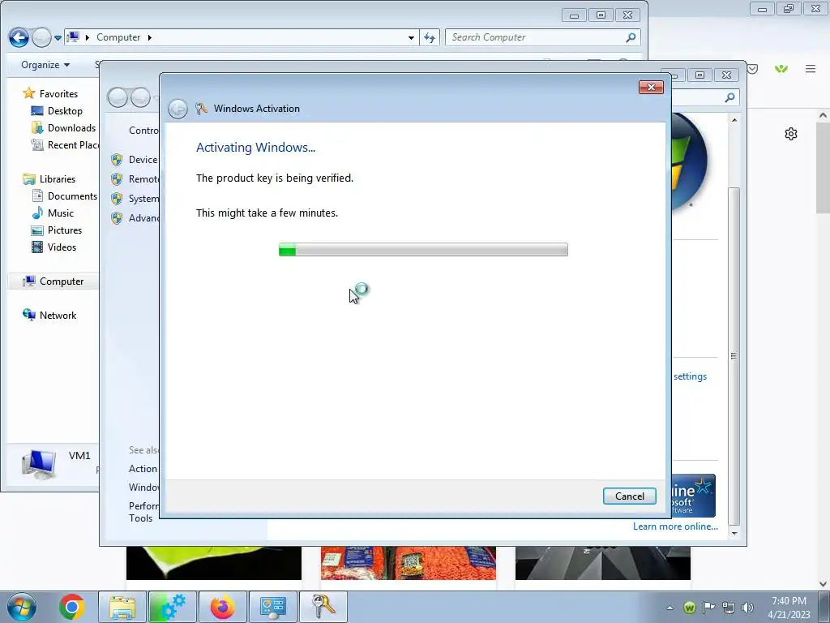Open Learn more online link
This screenshot has width=830, height=623.
[675, 526]
